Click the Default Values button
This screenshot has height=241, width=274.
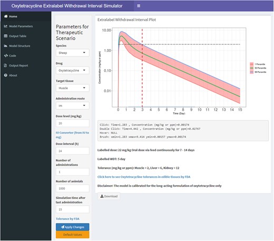point(72,235)
